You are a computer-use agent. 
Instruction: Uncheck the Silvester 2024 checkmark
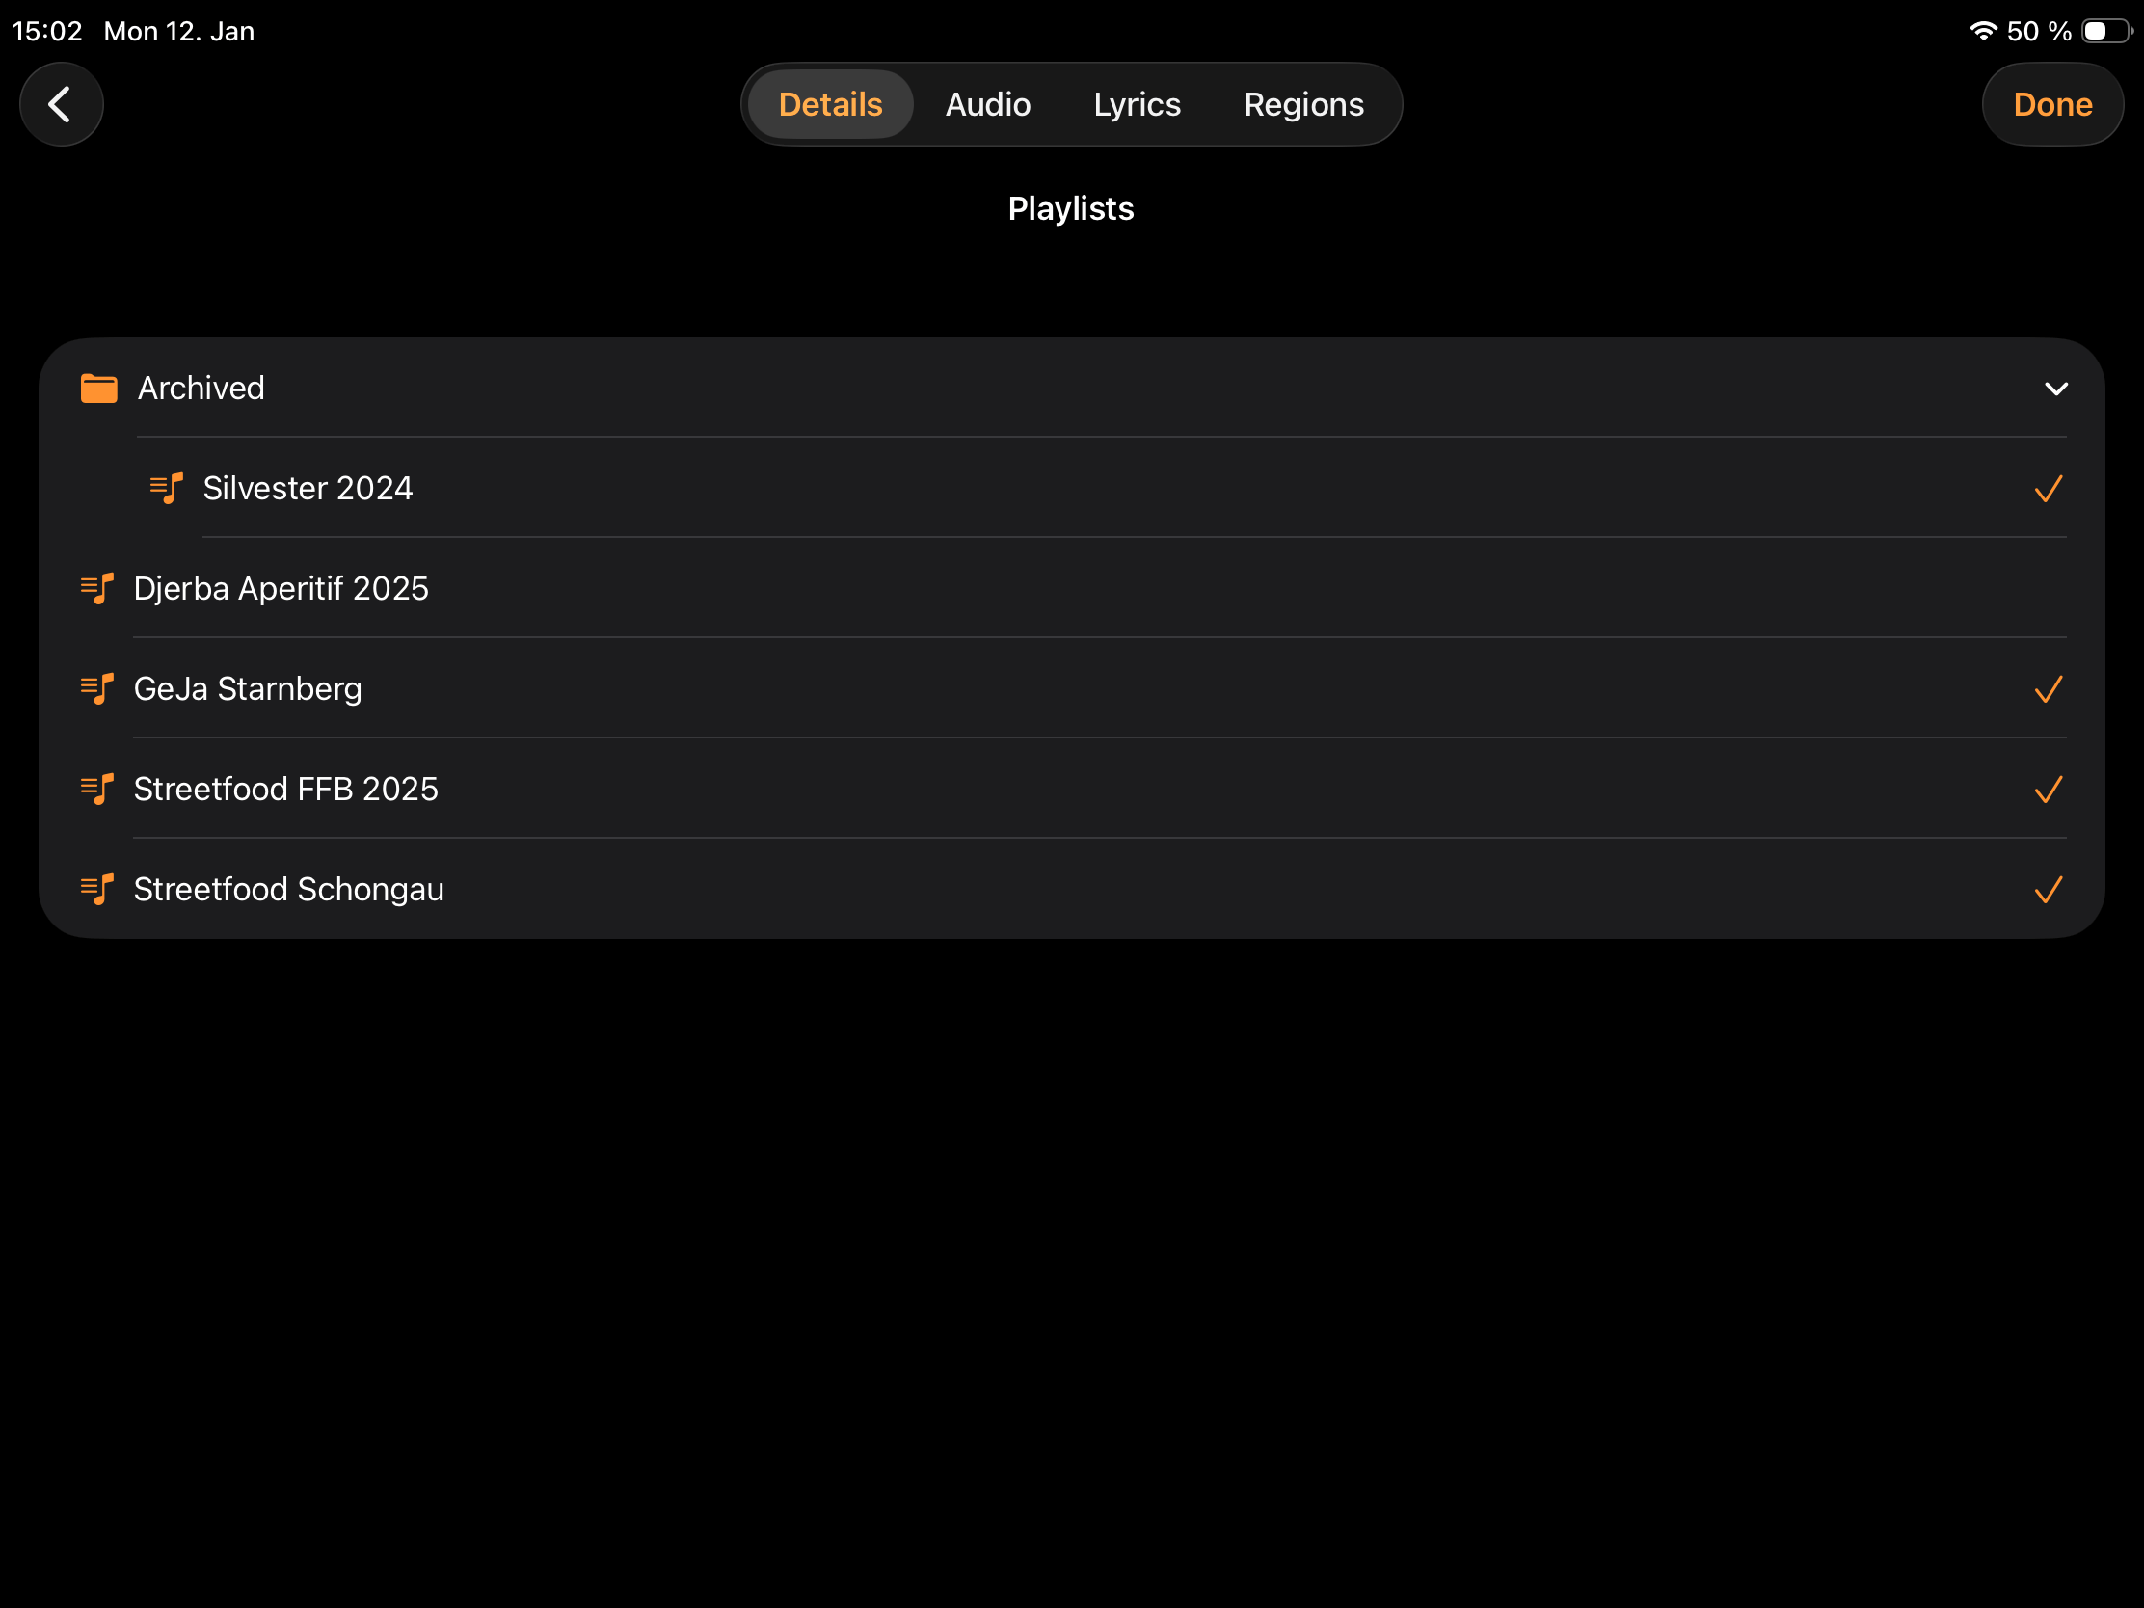[x=2048, y=489]
